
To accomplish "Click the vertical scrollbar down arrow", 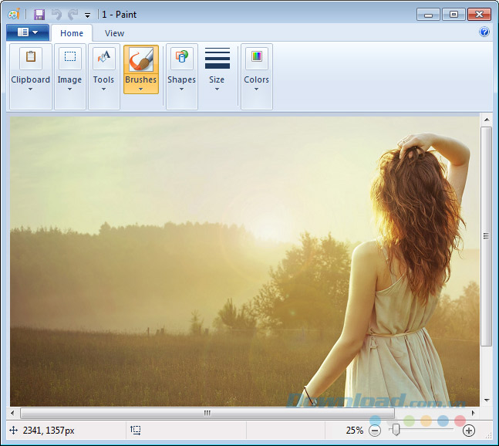I will pyautogui.click(x=486, y=400).
